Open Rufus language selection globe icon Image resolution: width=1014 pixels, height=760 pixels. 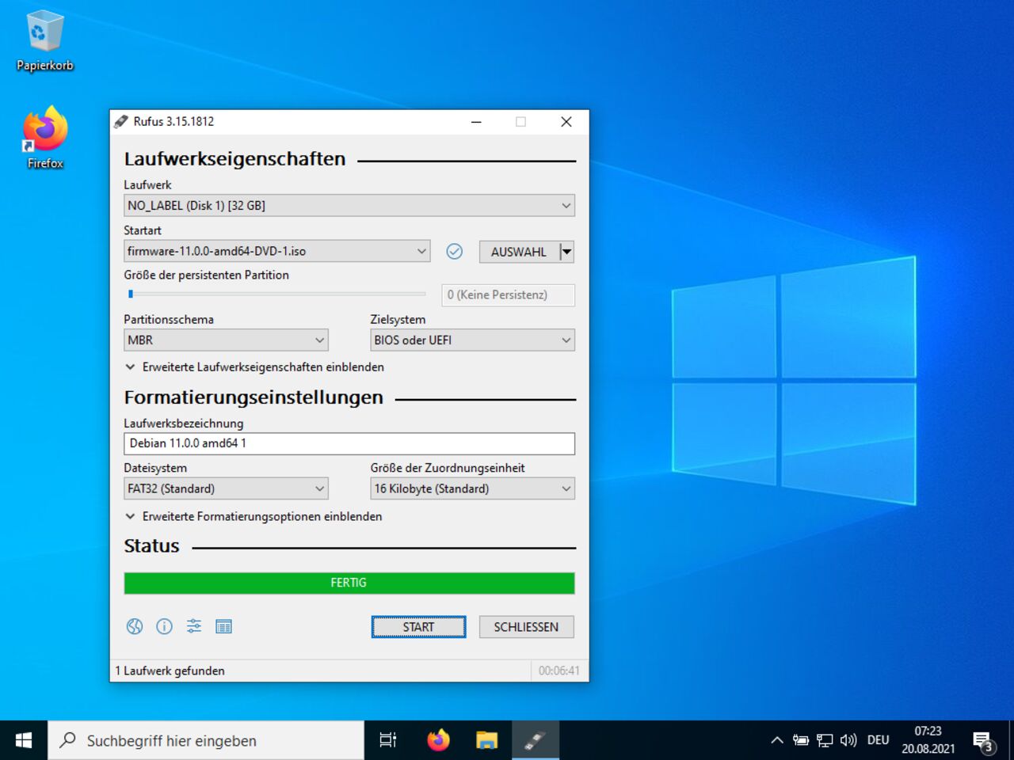(135, 627)
